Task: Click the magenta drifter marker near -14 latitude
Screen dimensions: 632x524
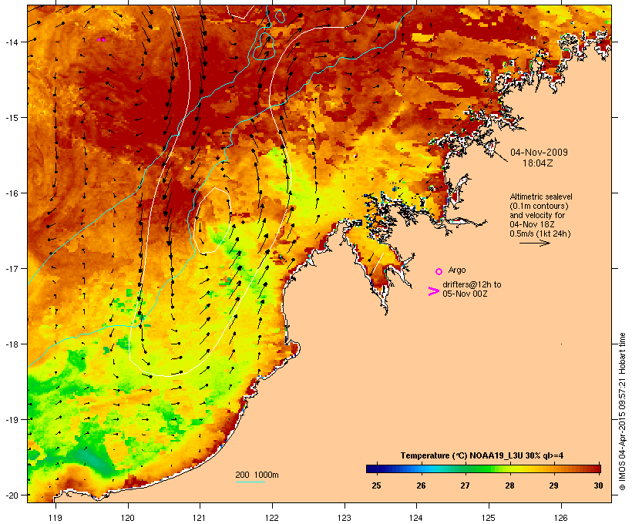Action: [101, 40]
